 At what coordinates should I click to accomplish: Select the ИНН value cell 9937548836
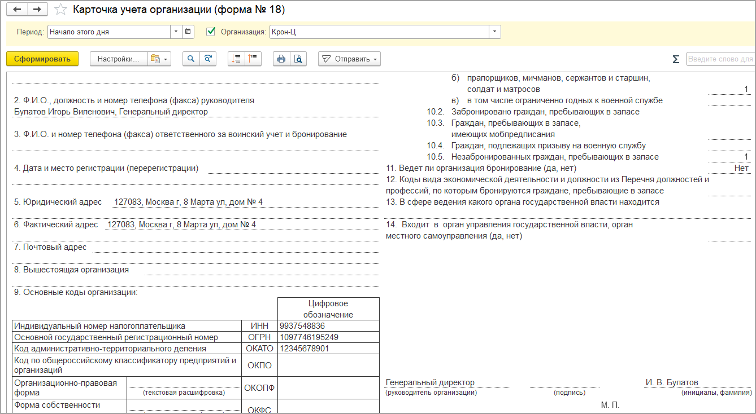pyautogui.click(x=328, y=326)
